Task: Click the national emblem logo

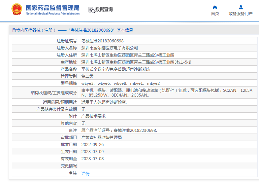Action: point(16,9)
